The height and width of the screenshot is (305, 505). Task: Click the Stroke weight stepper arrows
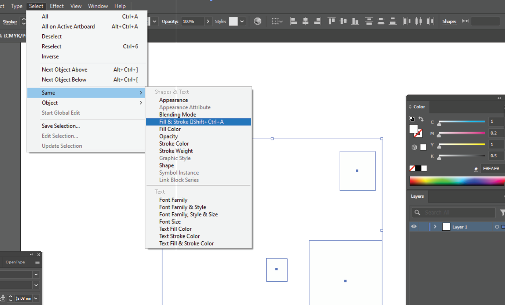tap(23, 21)
